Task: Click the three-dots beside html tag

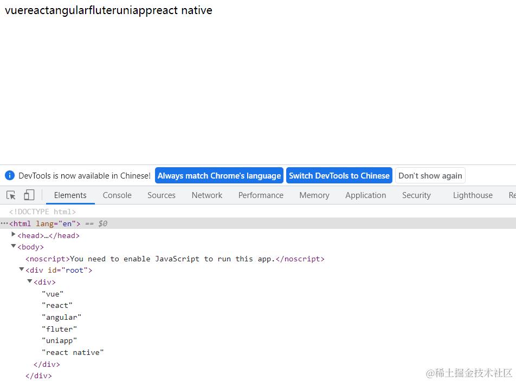Action: [x=4, y=223]
